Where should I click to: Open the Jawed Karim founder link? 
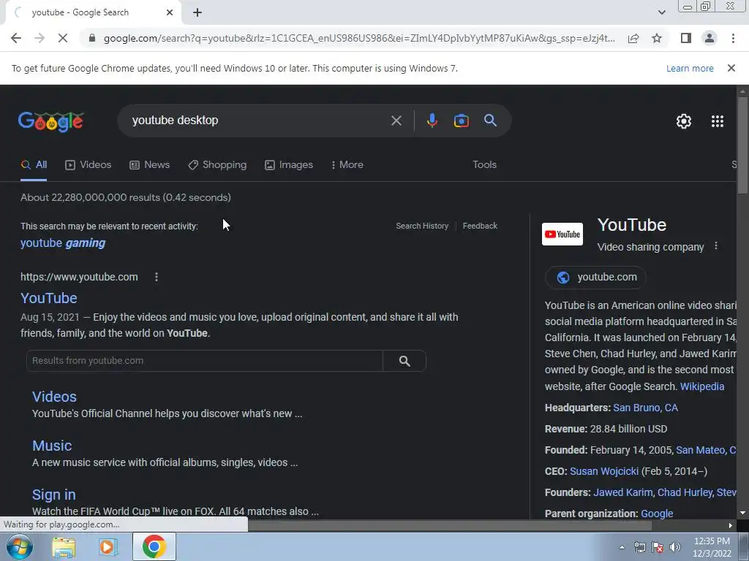point(622,492)
